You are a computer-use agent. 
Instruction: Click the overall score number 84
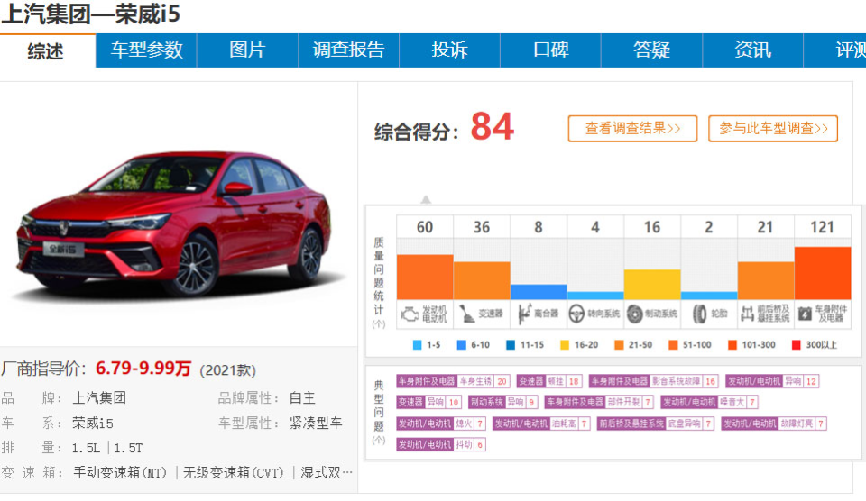pos(493,127)
